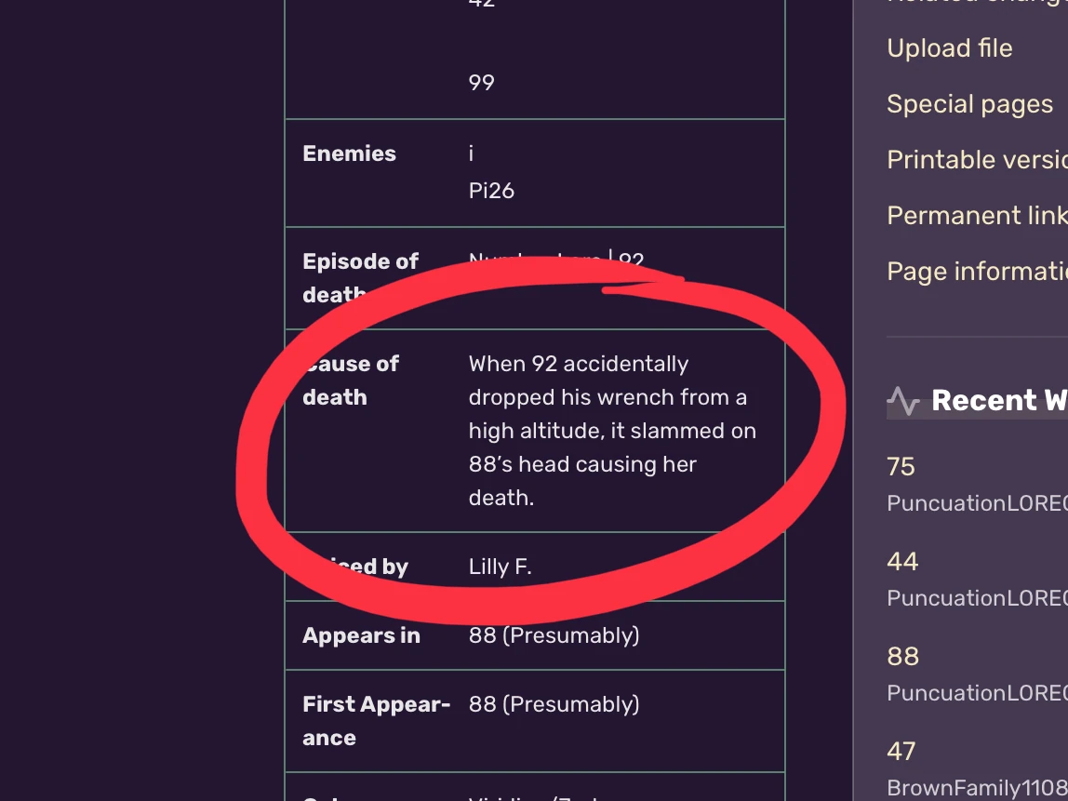Viewport: 1068px width, 801px height.
Task: Click enemy "i" in the Enemies row
Action: [x=471, y=154]
